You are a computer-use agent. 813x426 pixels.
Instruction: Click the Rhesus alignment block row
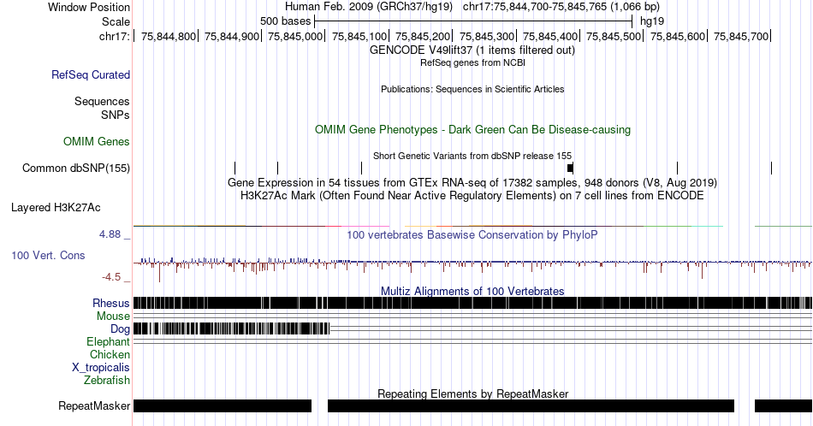coord(473,303)
